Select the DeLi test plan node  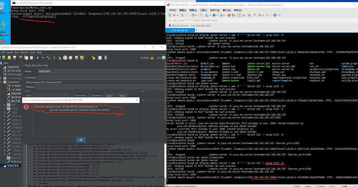(x=6, y=63)
